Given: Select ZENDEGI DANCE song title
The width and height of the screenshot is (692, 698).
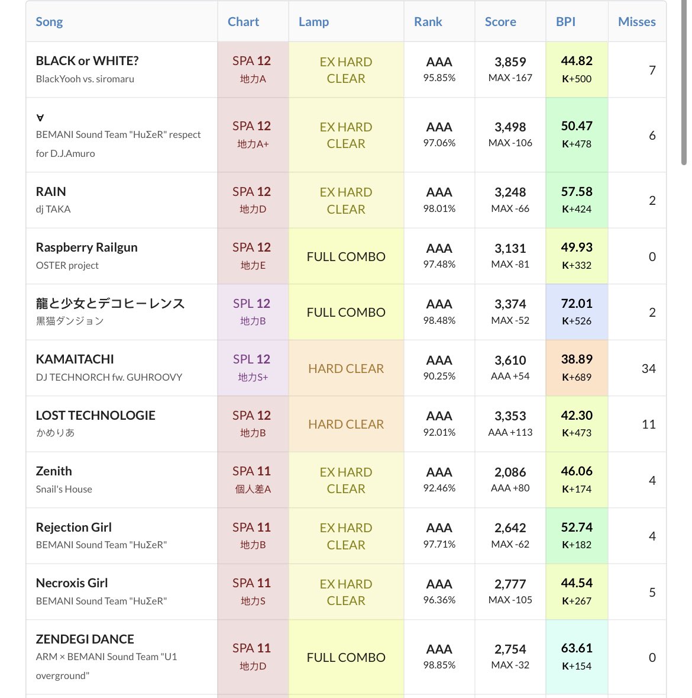Looking at the screenshot, I should pos(85,639).
